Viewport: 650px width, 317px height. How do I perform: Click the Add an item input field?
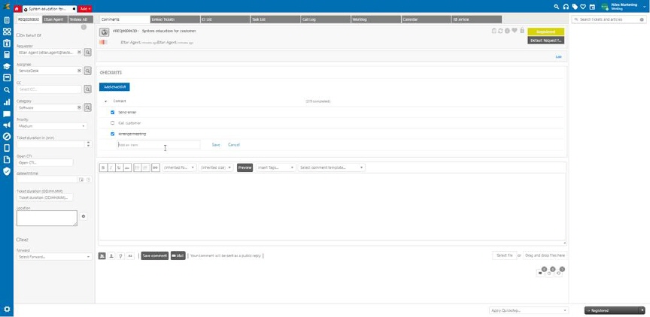[158, 144]
